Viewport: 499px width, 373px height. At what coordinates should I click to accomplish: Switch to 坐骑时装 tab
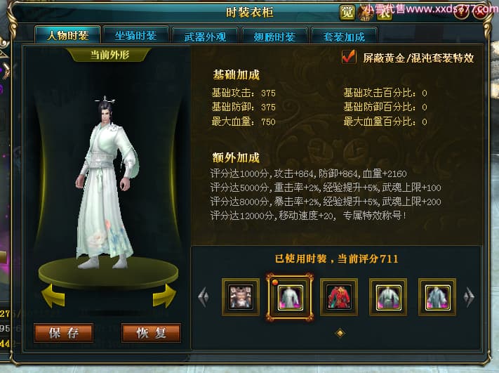click(x=136, y=36)
